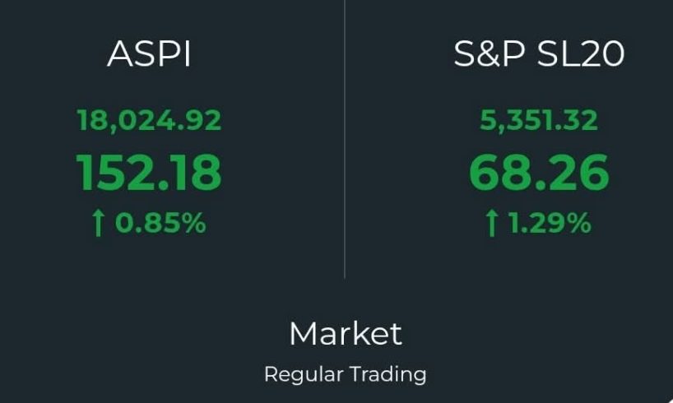This screenshot has height=403, width=673.
Task: Open the S&P SL20 index heading
Action: click(539, 54)
